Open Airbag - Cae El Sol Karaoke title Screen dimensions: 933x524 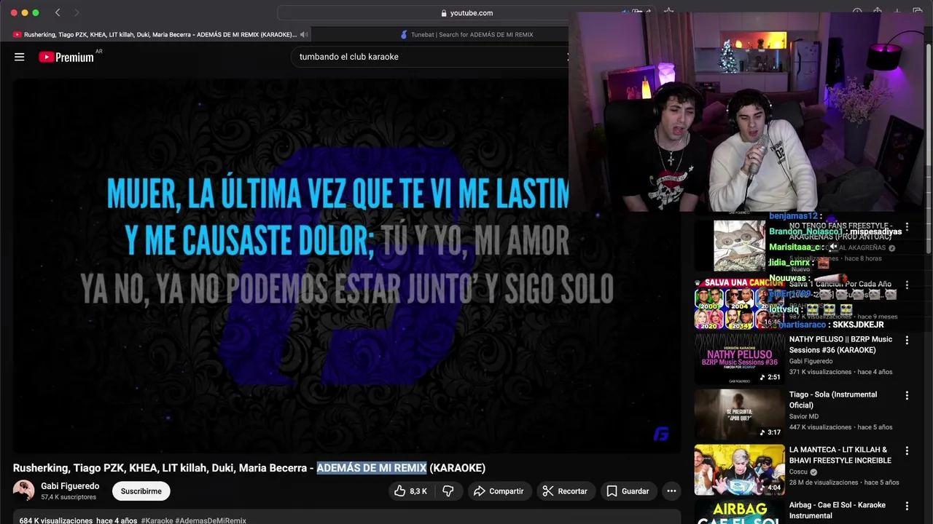838,510
